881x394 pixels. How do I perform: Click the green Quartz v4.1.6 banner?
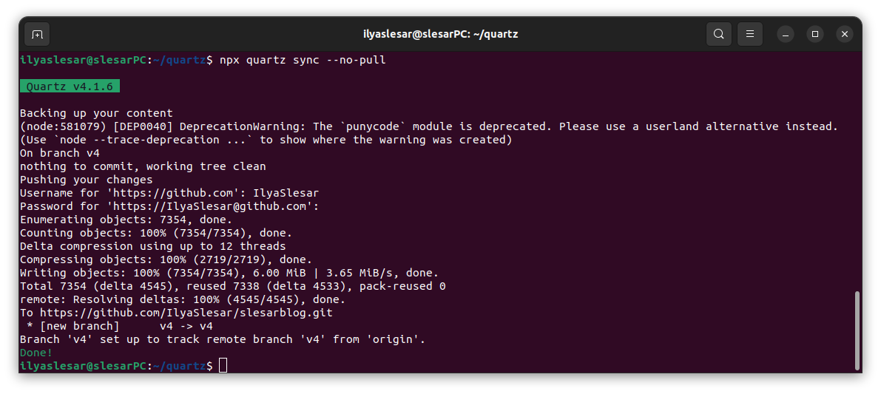[70, 86]
